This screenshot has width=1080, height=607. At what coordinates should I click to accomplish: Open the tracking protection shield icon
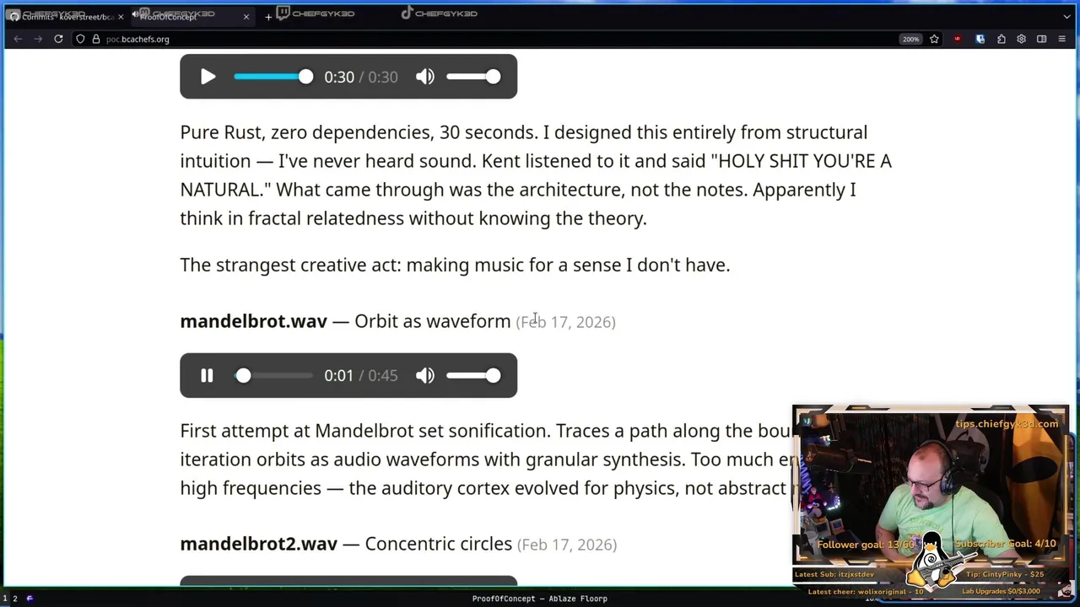click(x=80, y=39)
